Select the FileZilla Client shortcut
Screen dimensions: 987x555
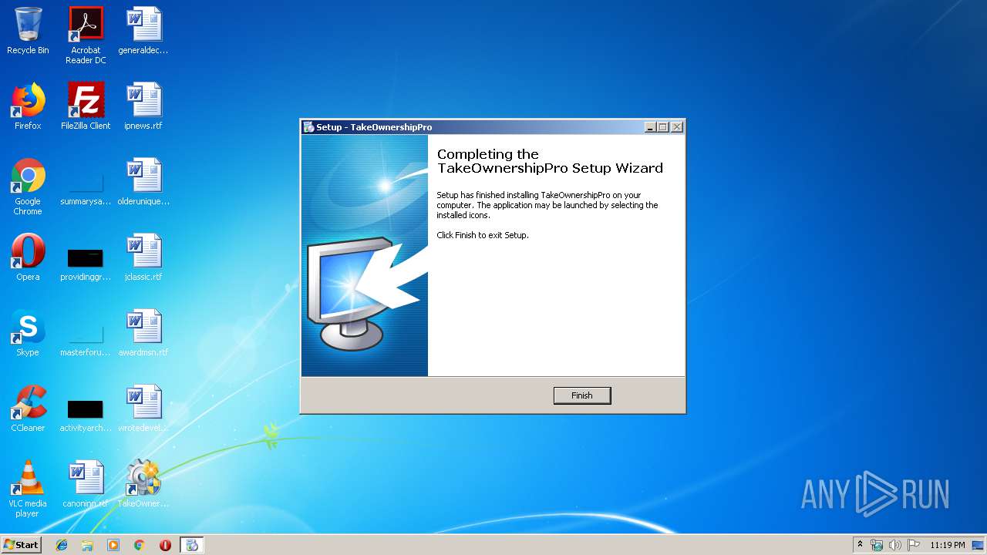pos(86,106)
